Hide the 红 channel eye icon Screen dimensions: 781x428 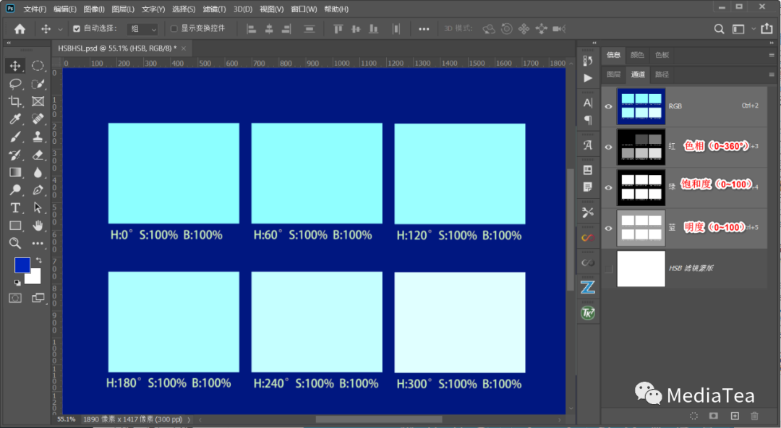pos(608,147)
